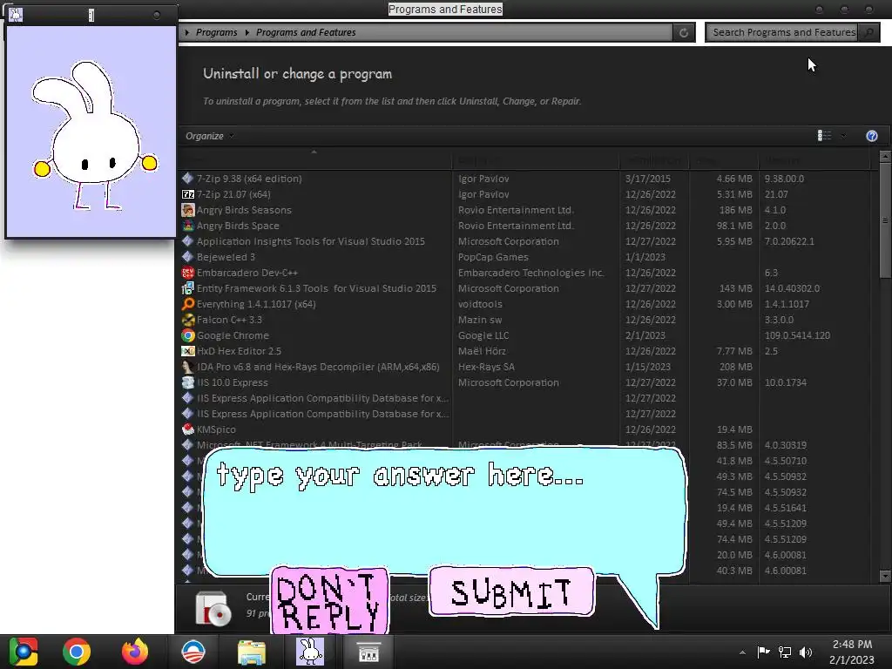This screenshot has height=669, width=892.
Task: Click the bunny character in small window
Action: pos(94,135)
